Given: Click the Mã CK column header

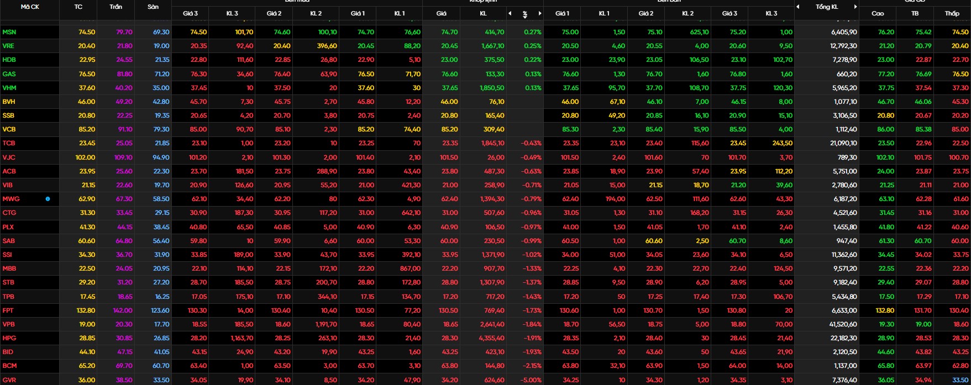Looking at the screenshot, I should (30, 7).
